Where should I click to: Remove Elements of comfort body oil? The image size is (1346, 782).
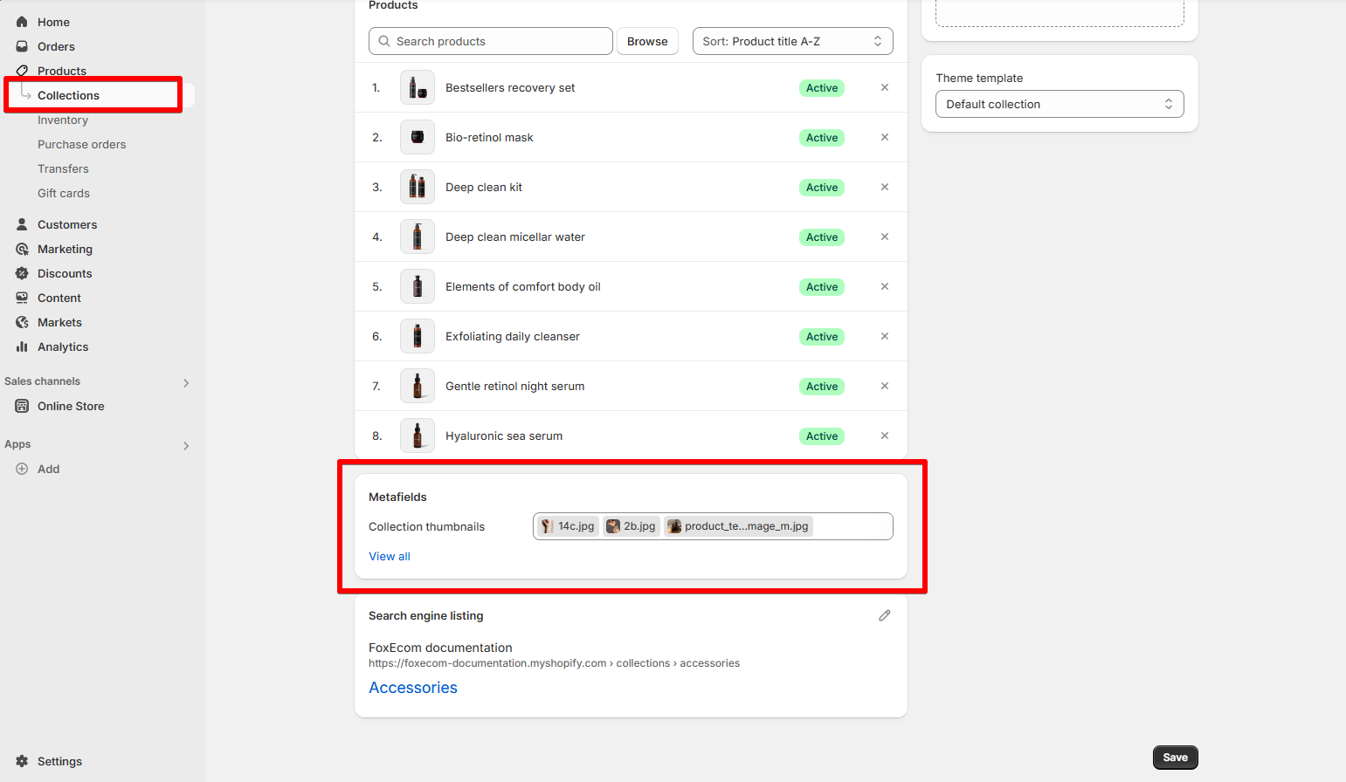tap(885, 286)
